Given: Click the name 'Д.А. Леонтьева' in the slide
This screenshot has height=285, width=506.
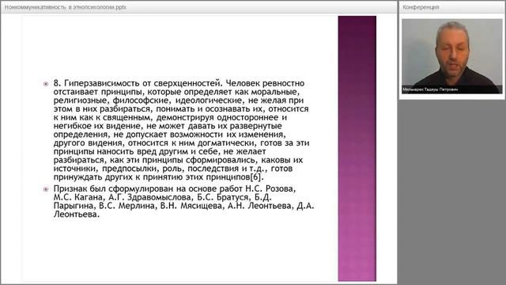Looking at the screenshot, I should click(184, 210).
